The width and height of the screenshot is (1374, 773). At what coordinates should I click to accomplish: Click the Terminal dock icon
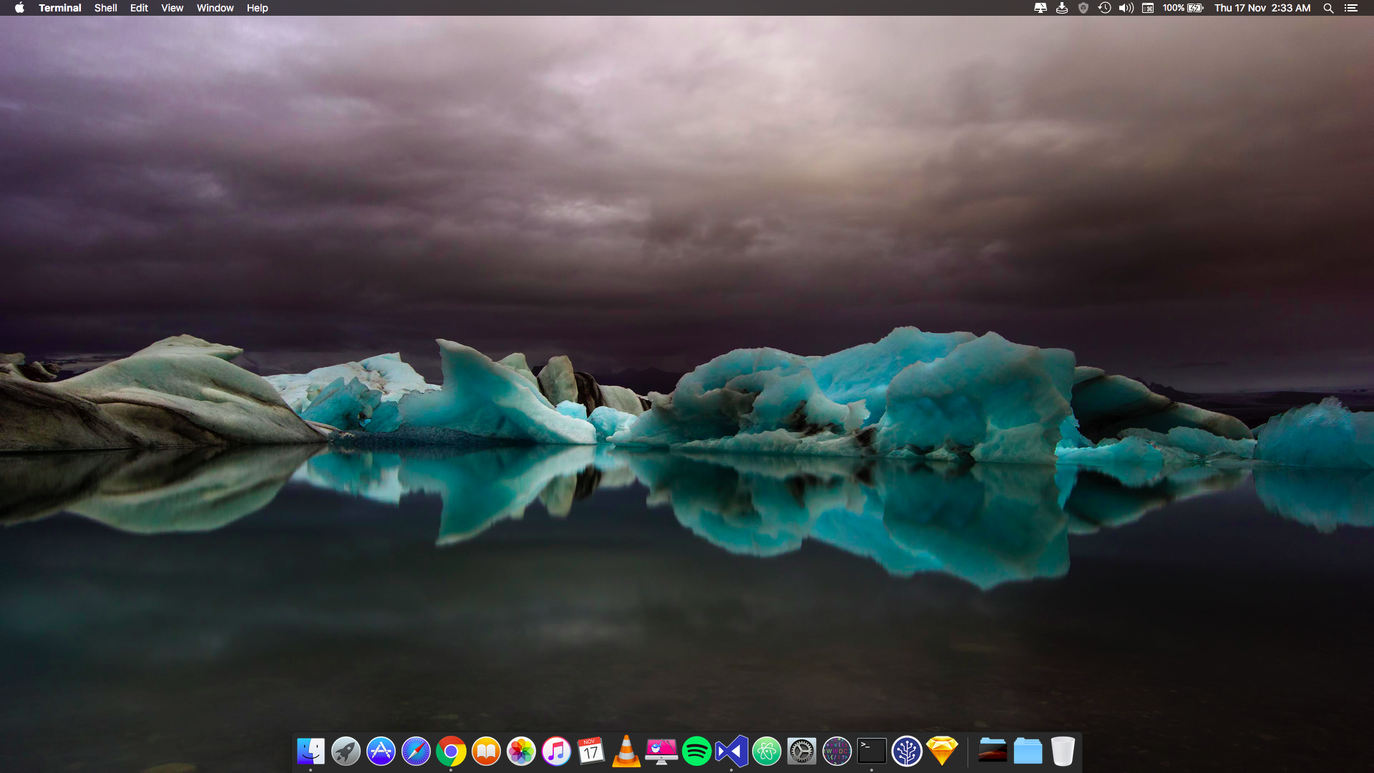[872, 752]
